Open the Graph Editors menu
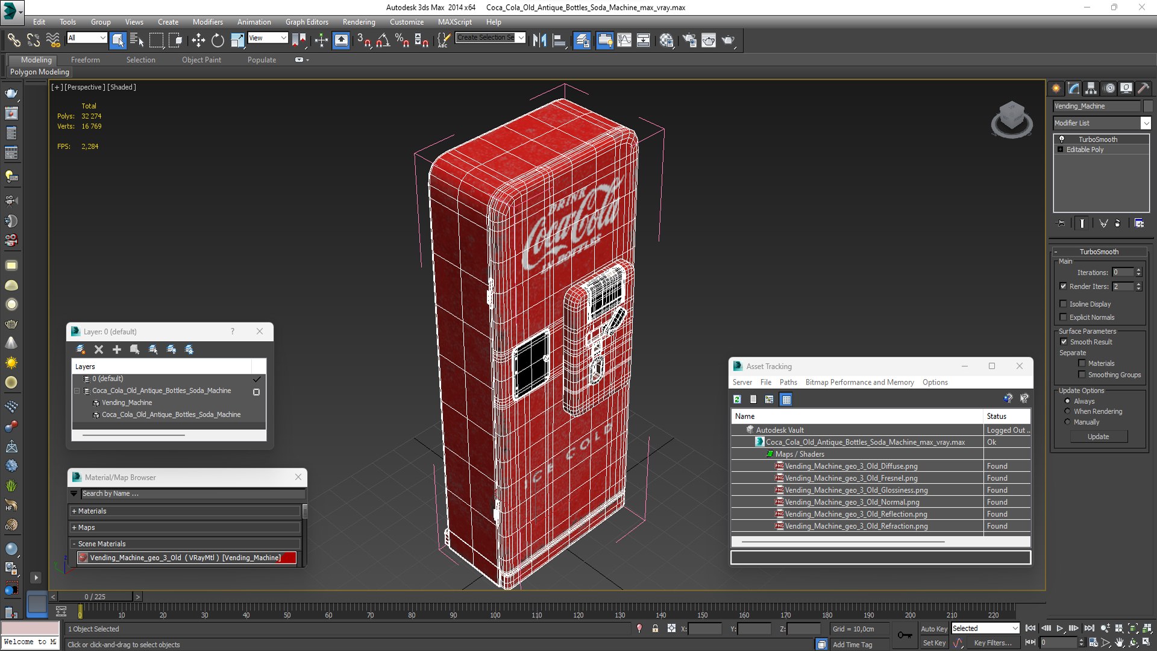The image size is (1157, 651). pyautogui.click(x=307, y=22)
